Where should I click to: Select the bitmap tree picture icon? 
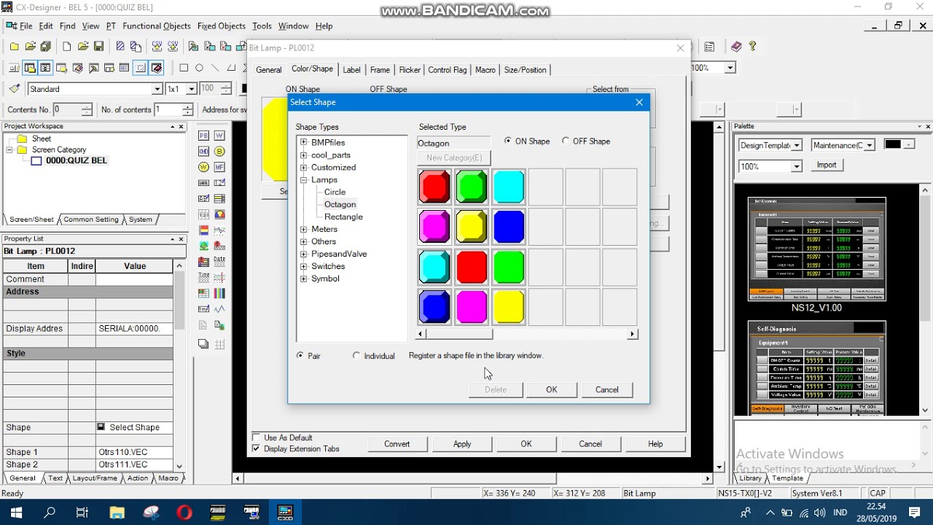[x=203, y=246]
